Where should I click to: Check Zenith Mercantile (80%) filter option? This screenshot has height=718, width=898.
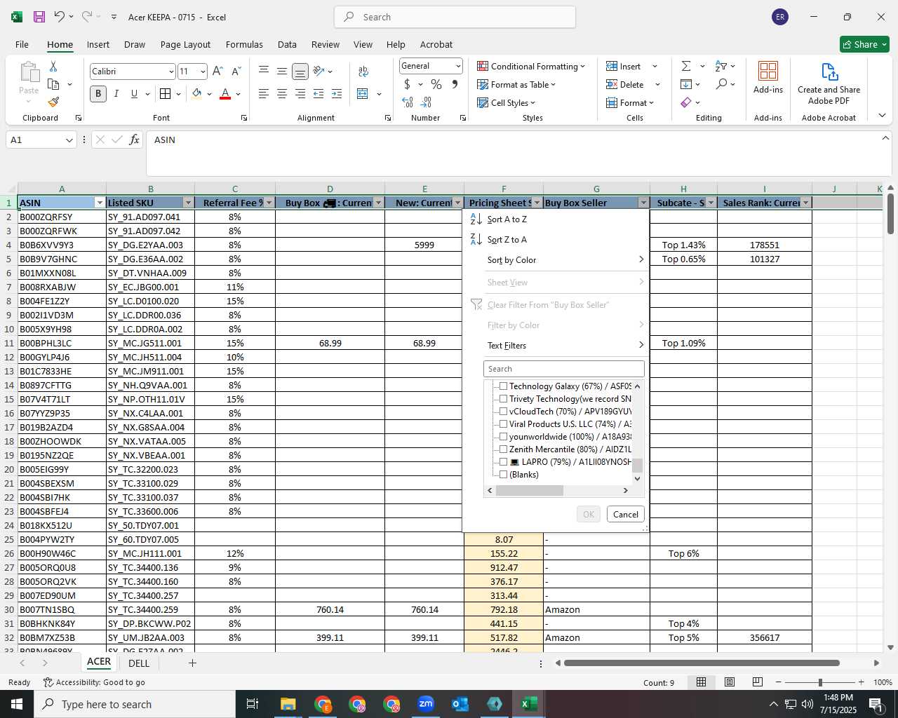tap(503, 449)
